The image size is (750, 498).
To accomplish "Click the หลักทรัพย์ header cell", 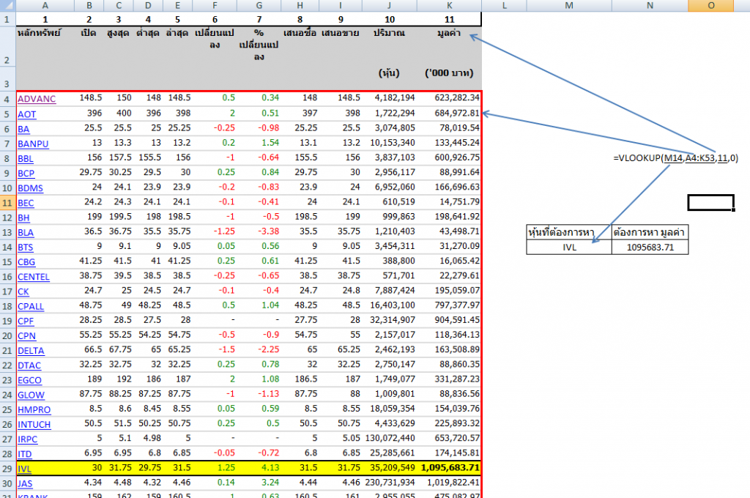I will click(45, 45).
